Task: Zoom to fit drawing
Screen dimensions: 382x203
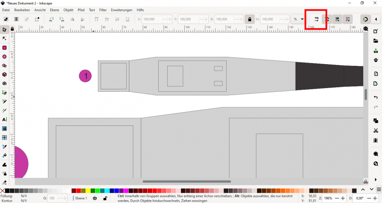Action: click(x=375, y=164)
